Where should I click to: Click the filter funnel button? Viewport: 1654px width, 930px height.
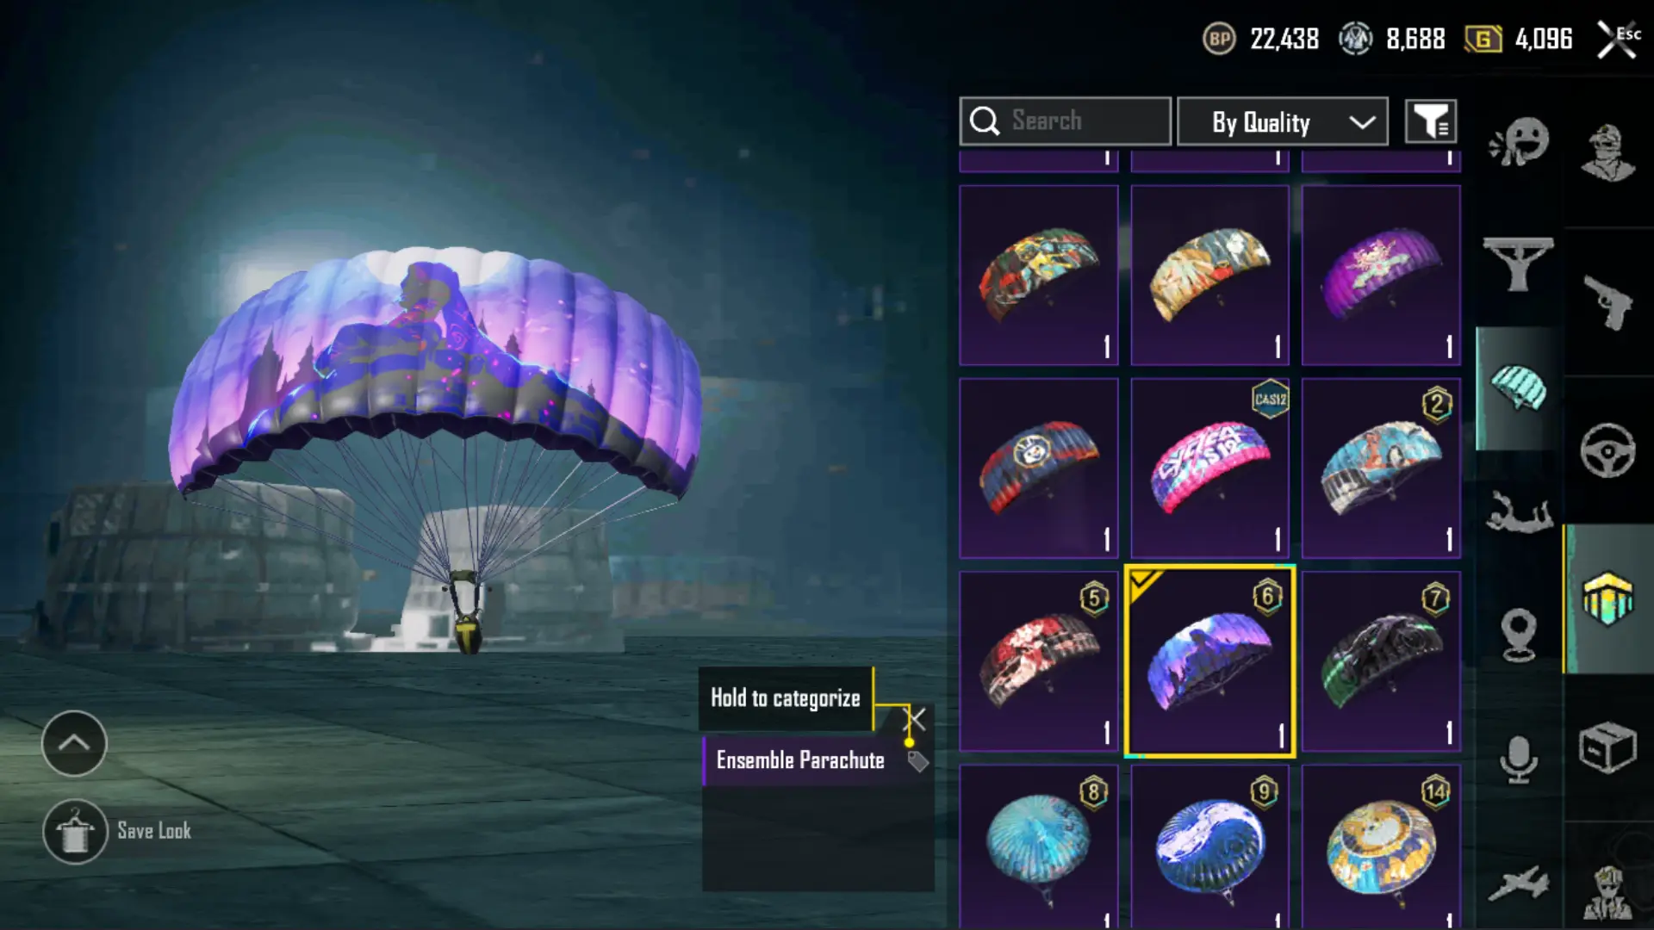click(x=1431, y=121)
